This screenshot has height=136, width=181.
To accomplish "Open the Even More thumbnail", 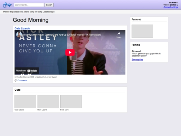I will 71,101.
